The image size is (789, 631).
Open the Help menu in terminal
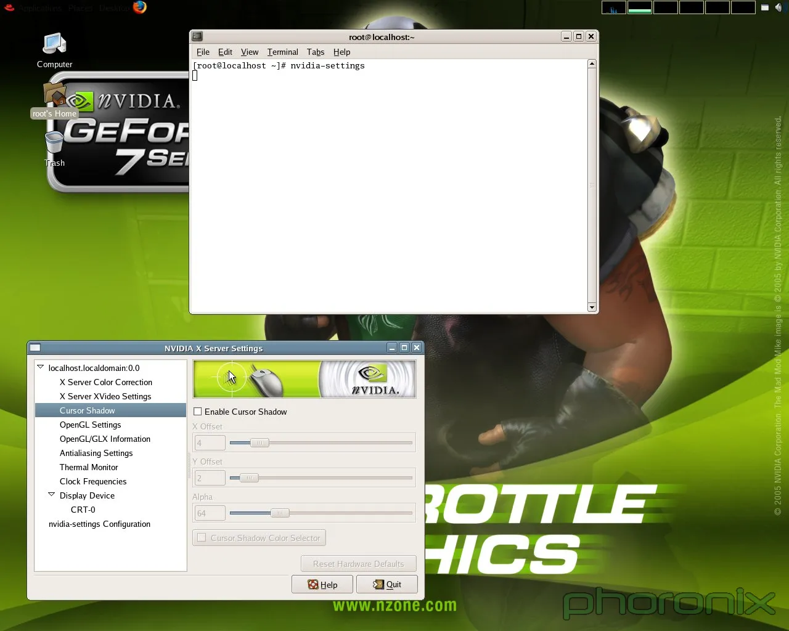click(x=342, y=52)
